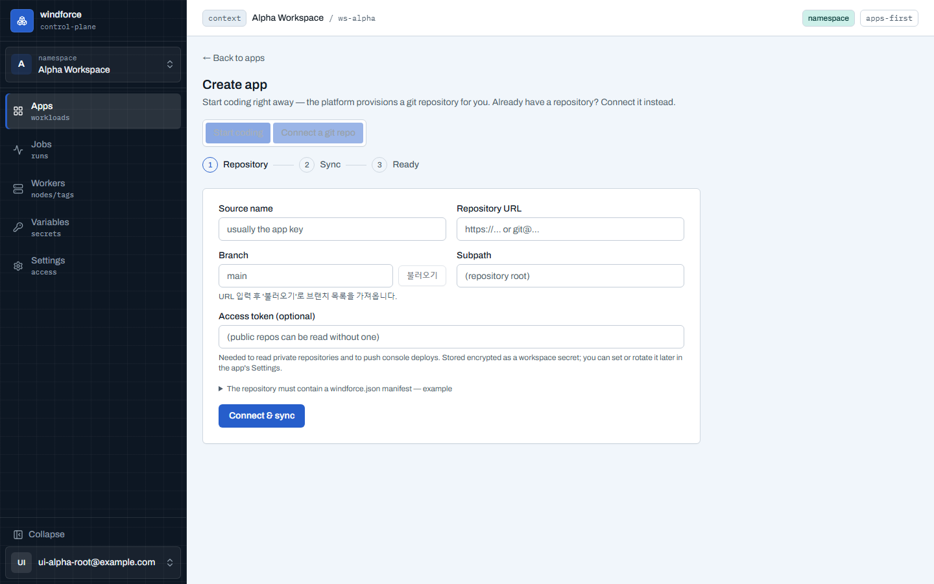Click the Create app heading
Viewport: 934px width, 584px height.
235,84
